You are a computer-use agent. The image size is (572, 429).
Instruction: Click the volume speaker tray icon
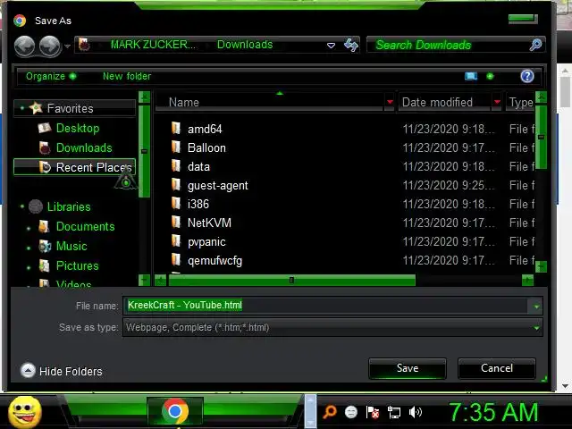click(415, 412)
